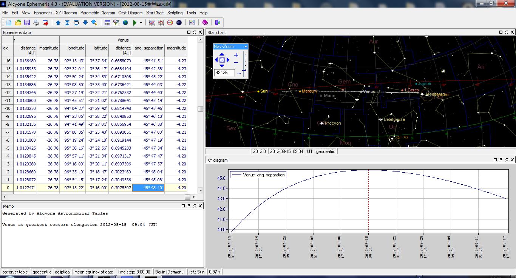Click the clock and chart toolbar icon
This screenshot has height=278, width=516.
116,23
